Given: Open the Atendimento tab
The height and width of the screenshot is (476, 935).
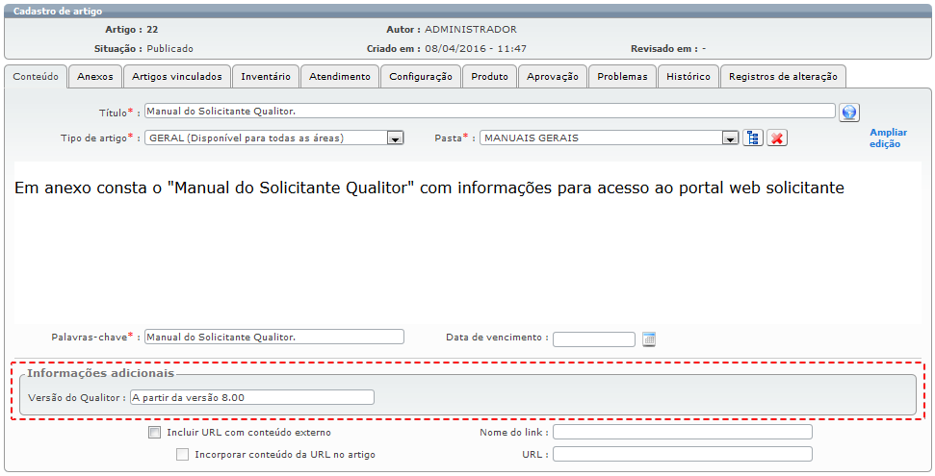Looking at the screenshot, I should pos(339,76).
